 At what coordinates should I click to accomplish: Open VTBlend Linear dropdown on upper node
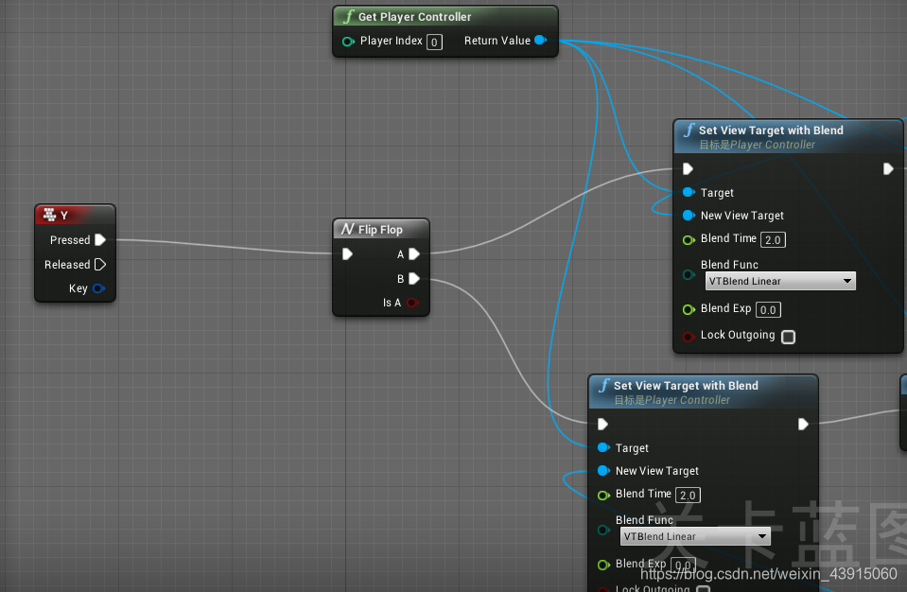(x=780, y=281)
